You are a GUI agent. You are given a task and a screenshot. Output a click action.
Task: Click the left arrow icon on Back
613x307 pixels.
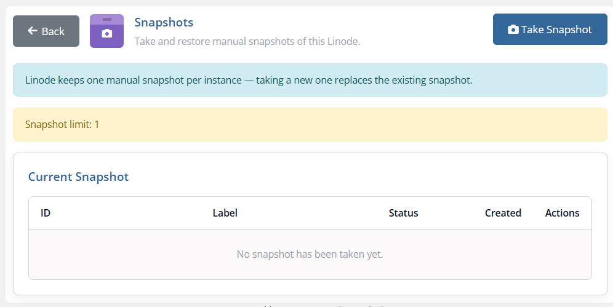[x=33, y=31]
